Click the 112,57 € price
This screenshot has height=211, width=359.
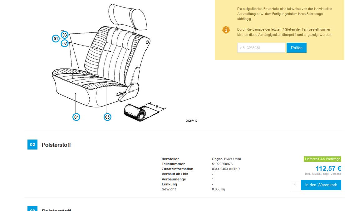[x=328, y=169]
